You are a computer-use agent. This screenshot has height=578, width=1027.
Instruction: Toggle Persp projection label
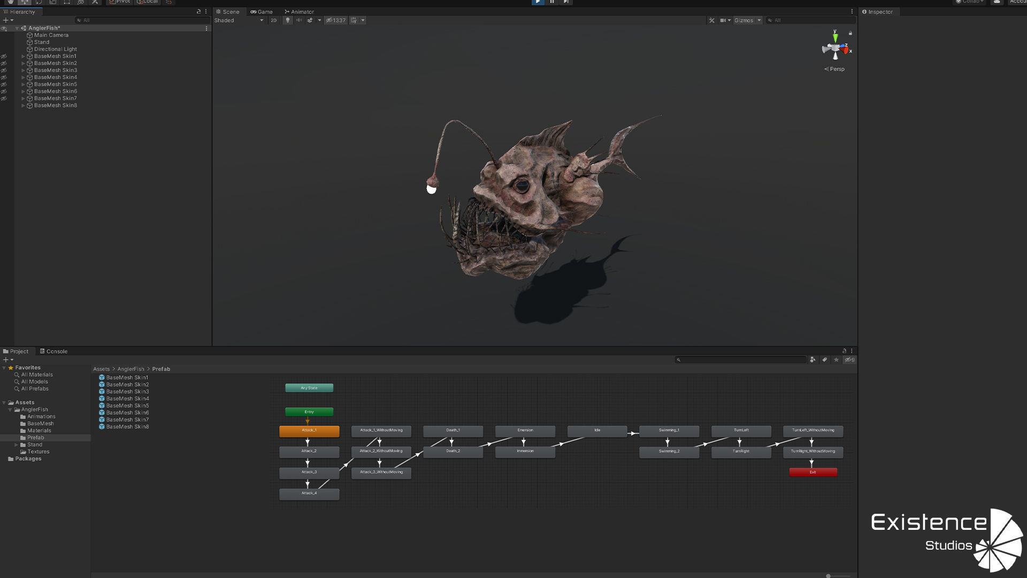tap(834, 69)
